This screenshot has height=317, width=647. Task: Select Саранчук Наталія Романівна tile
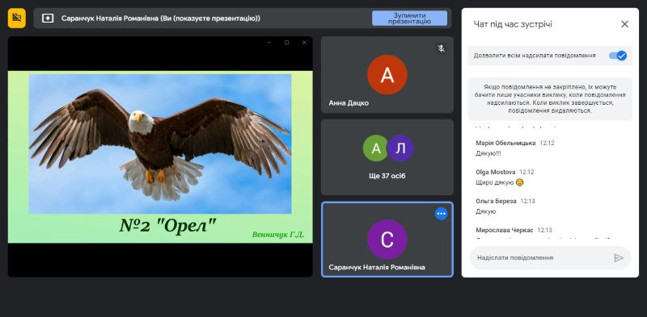click(387, 240)
